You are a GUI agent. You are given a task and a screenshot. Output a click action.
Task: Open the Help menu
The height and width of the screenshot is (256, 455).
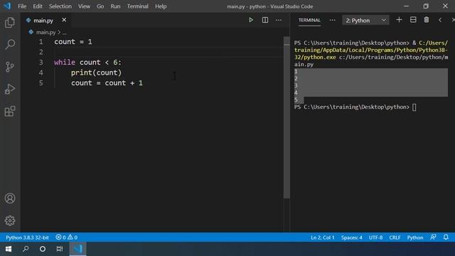[x=161, y=6]
